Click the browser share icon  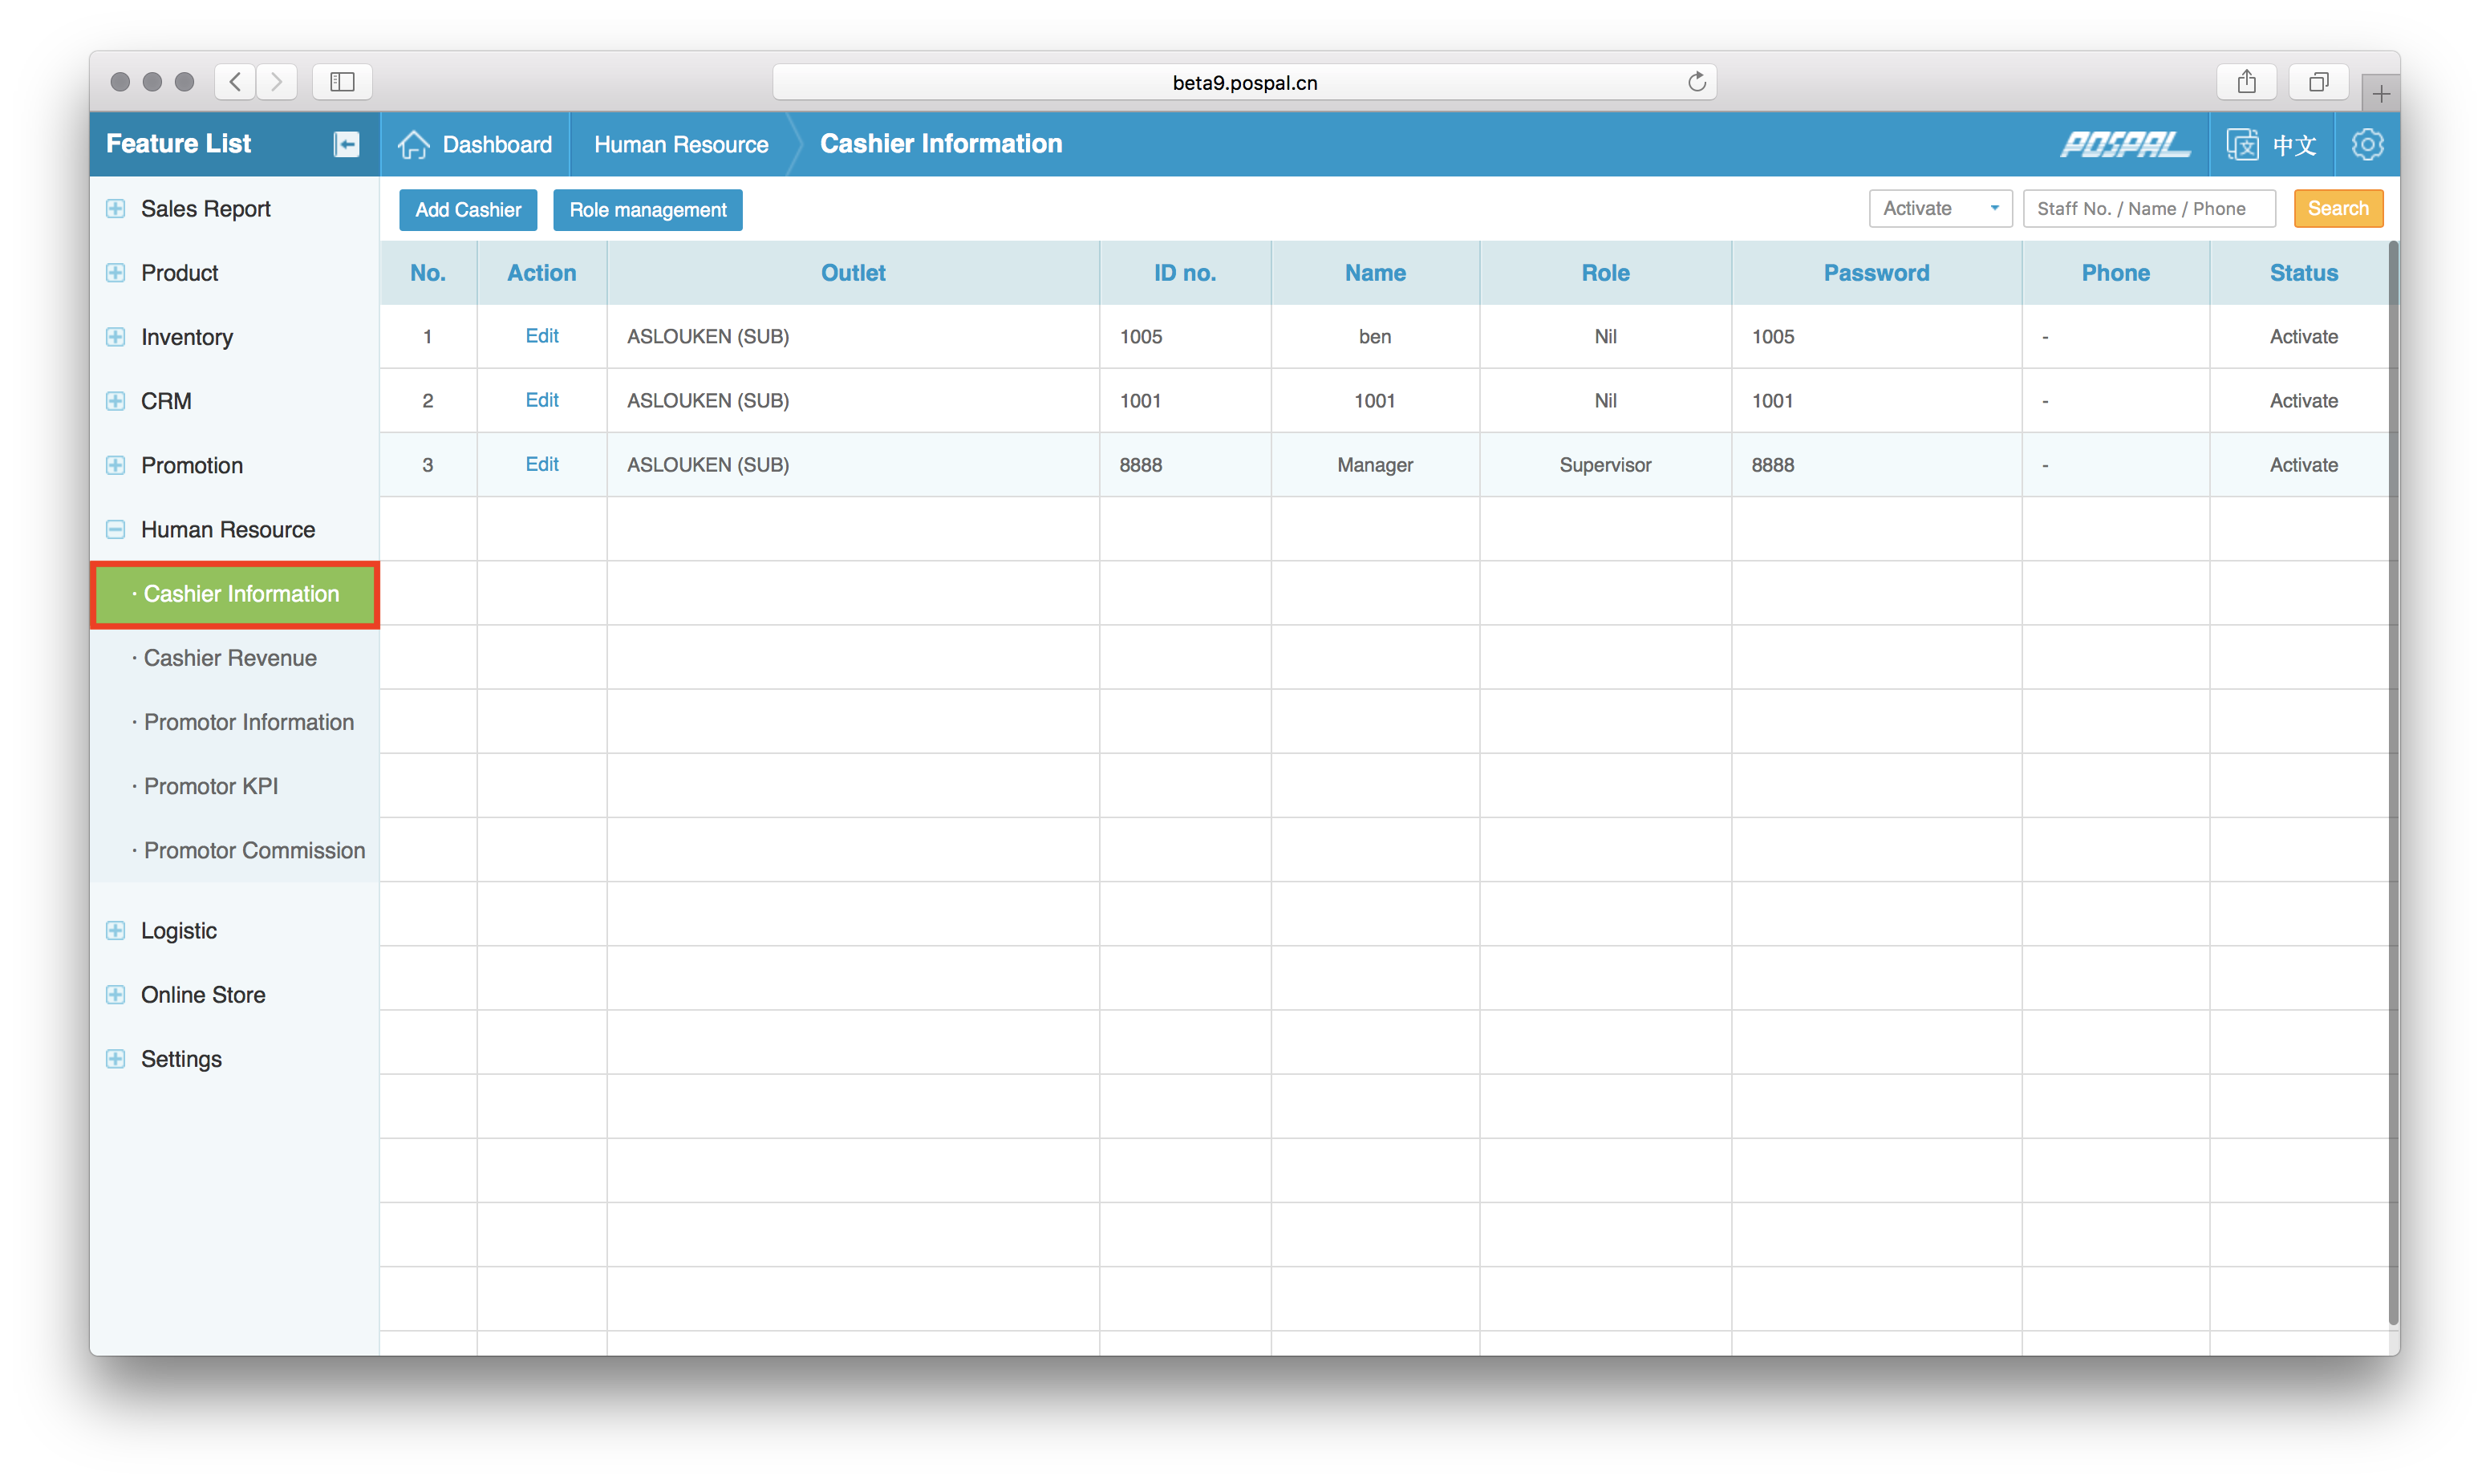[x=2246, y=82]
